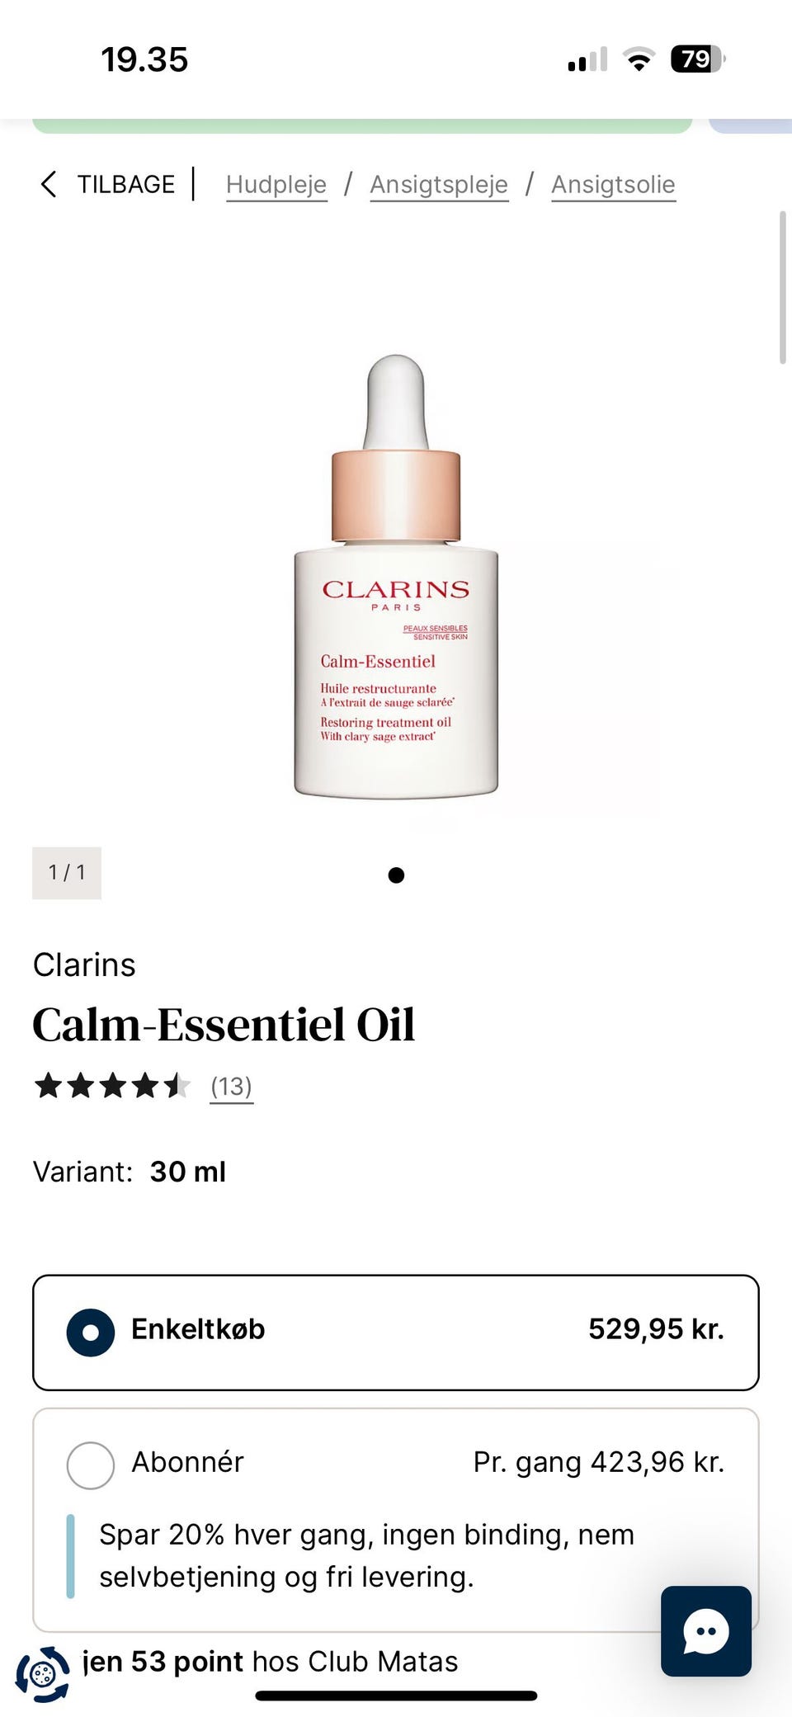Tap the Wi-Fi status icon
The width and height of the screenshot is (792, 1717).
coord(639,59)
